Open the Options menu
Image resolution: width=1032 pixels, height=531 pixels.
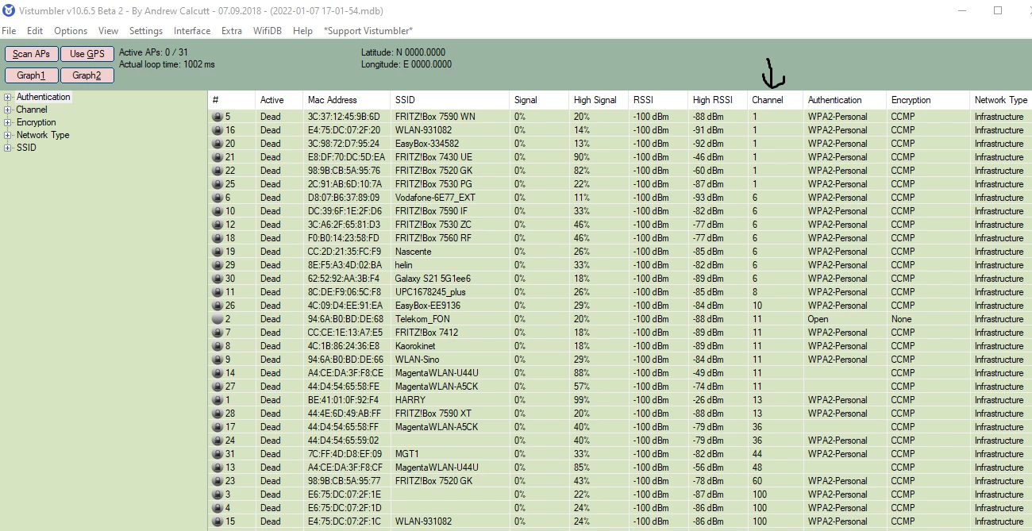(71, 31)
